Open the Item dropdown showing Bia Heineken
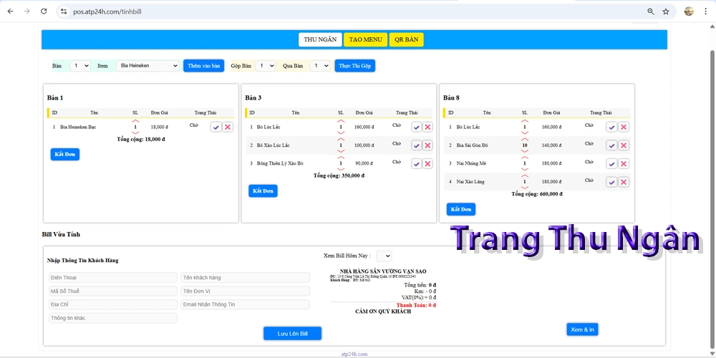The height and width of the screenshot is (358, 716). (x=147, y=66)
